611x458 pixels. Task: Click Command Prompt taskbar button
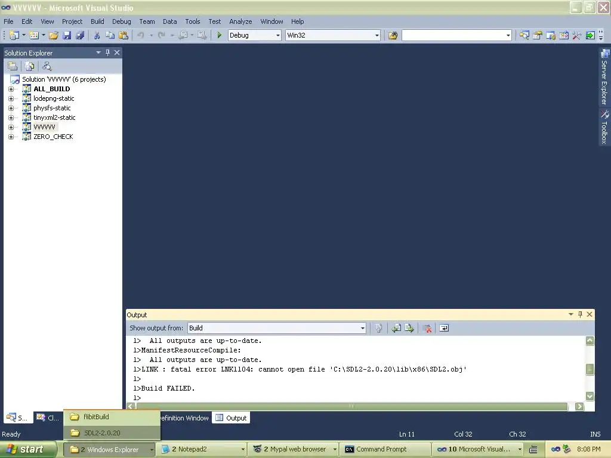pyautogui.click(x=385, y=450)
